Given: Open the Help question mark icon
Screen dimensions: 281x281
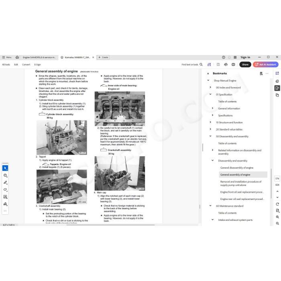Looking at the screenshot, I should pyautogui.click(x=224, y=57).
